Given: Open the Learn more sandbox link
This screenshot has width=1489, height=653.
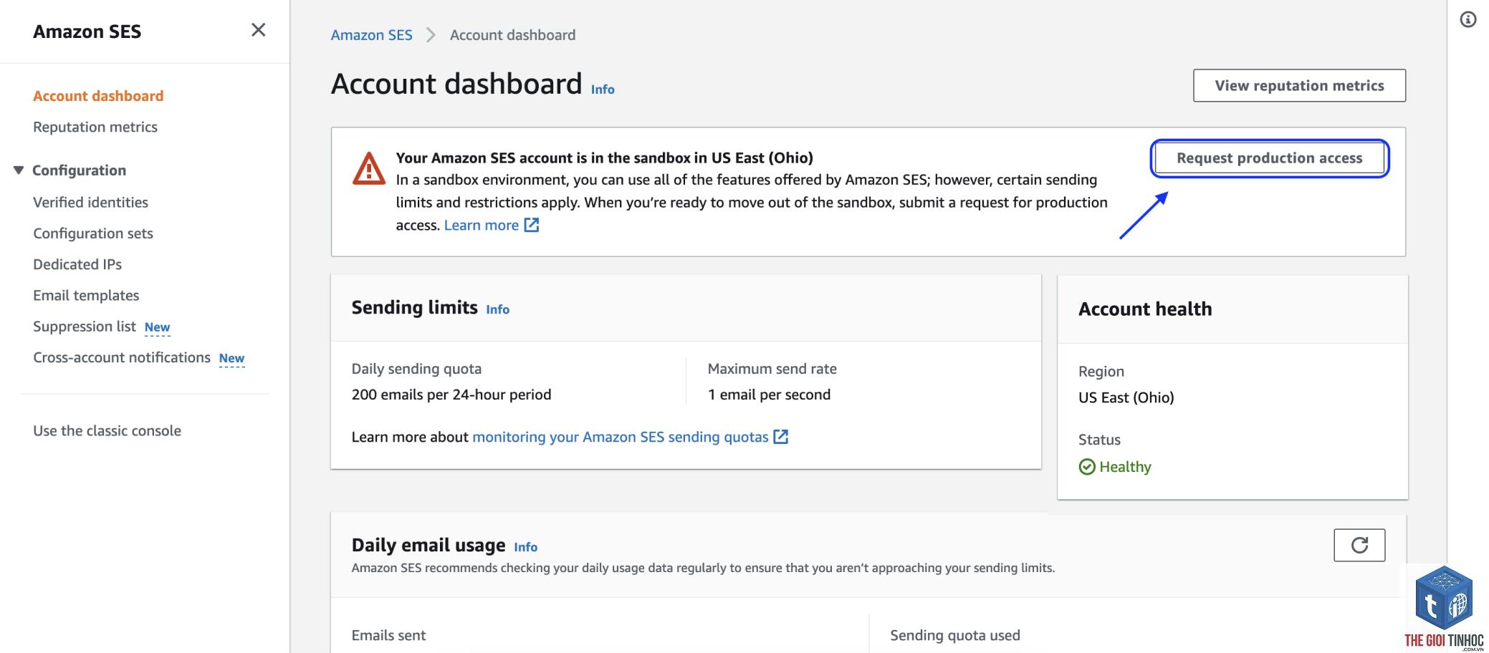Looking at the screenshot, I should coord(482,226).
